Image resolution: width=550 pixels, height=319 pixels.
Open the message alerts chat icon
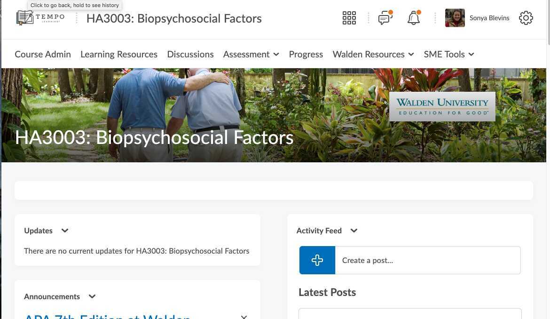(x=385, y=17)
